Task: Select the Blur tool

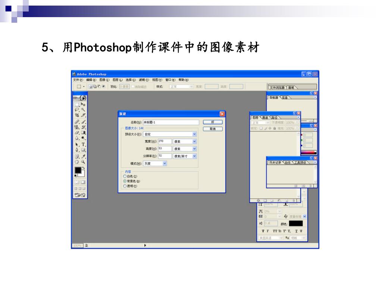Action: point(77,138)
